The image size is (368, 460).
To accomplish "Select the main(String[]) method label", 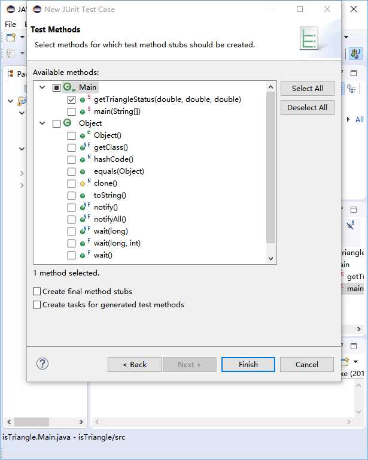I will click(117, 111).
